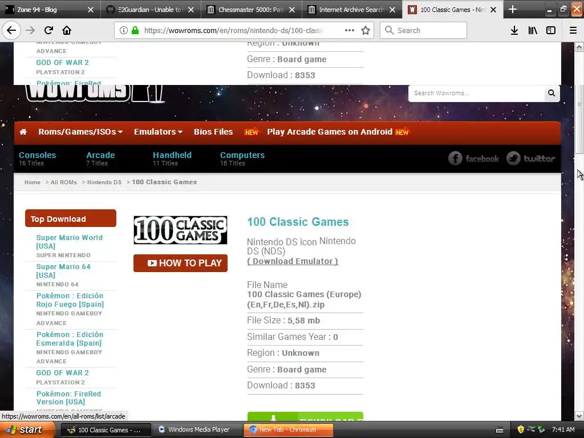
Task: Click the security shield tray icon
Action: [x=521, y=429]
